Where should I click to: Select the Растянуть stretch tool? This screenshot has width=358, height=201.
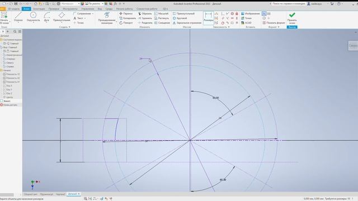pyautogui.click(x=162, y=18)
